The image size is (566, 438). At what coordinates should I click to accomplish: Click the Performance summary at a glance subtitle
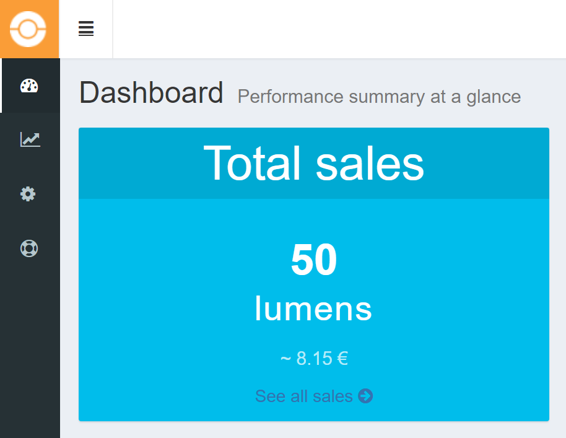[379, 97]
